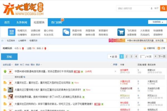Click 社区板块 in the breadcrumb

[x=11, y=41]
